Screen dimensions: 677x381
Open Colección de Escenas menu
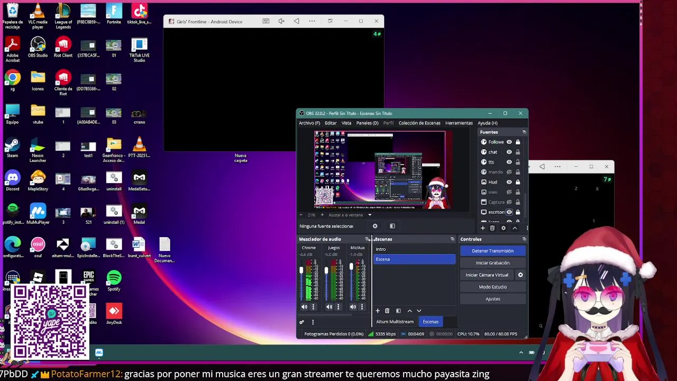(x=419, y=123)
